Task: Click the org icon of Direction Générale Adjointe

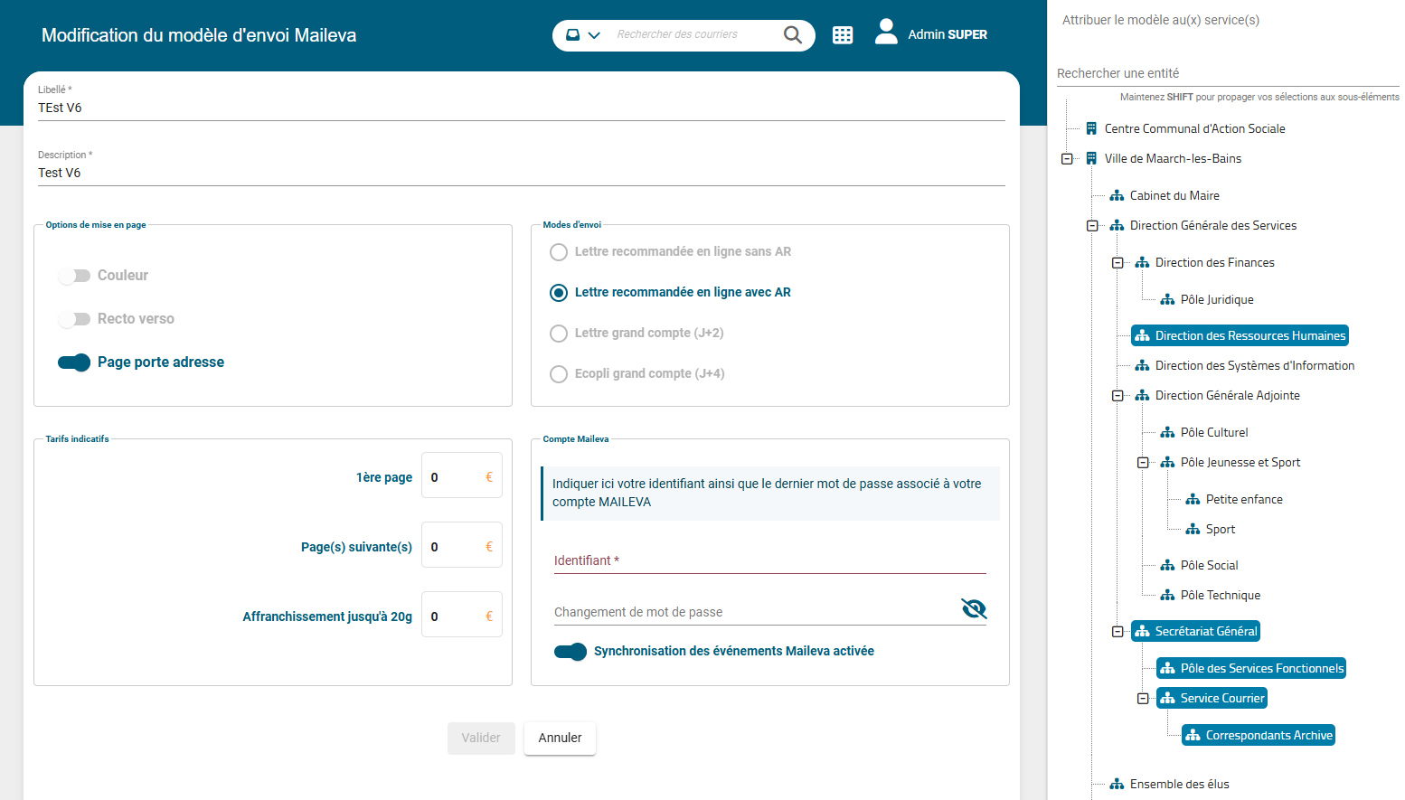Action: [1142, 395]
